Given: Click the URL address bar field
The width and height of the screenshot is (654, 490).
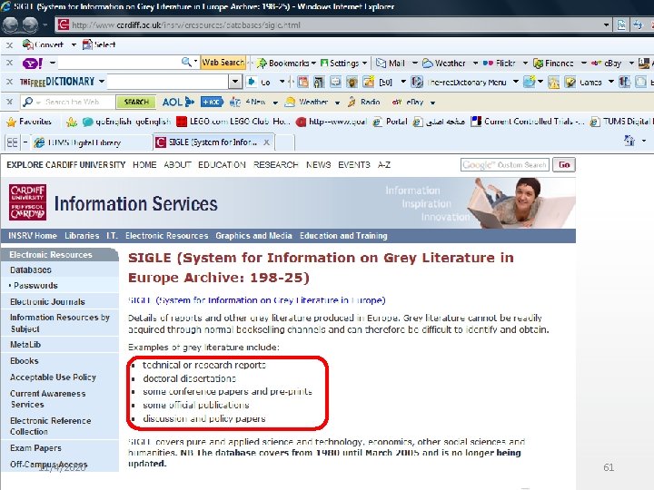Looking at the screenshot, I should (330, 25).
